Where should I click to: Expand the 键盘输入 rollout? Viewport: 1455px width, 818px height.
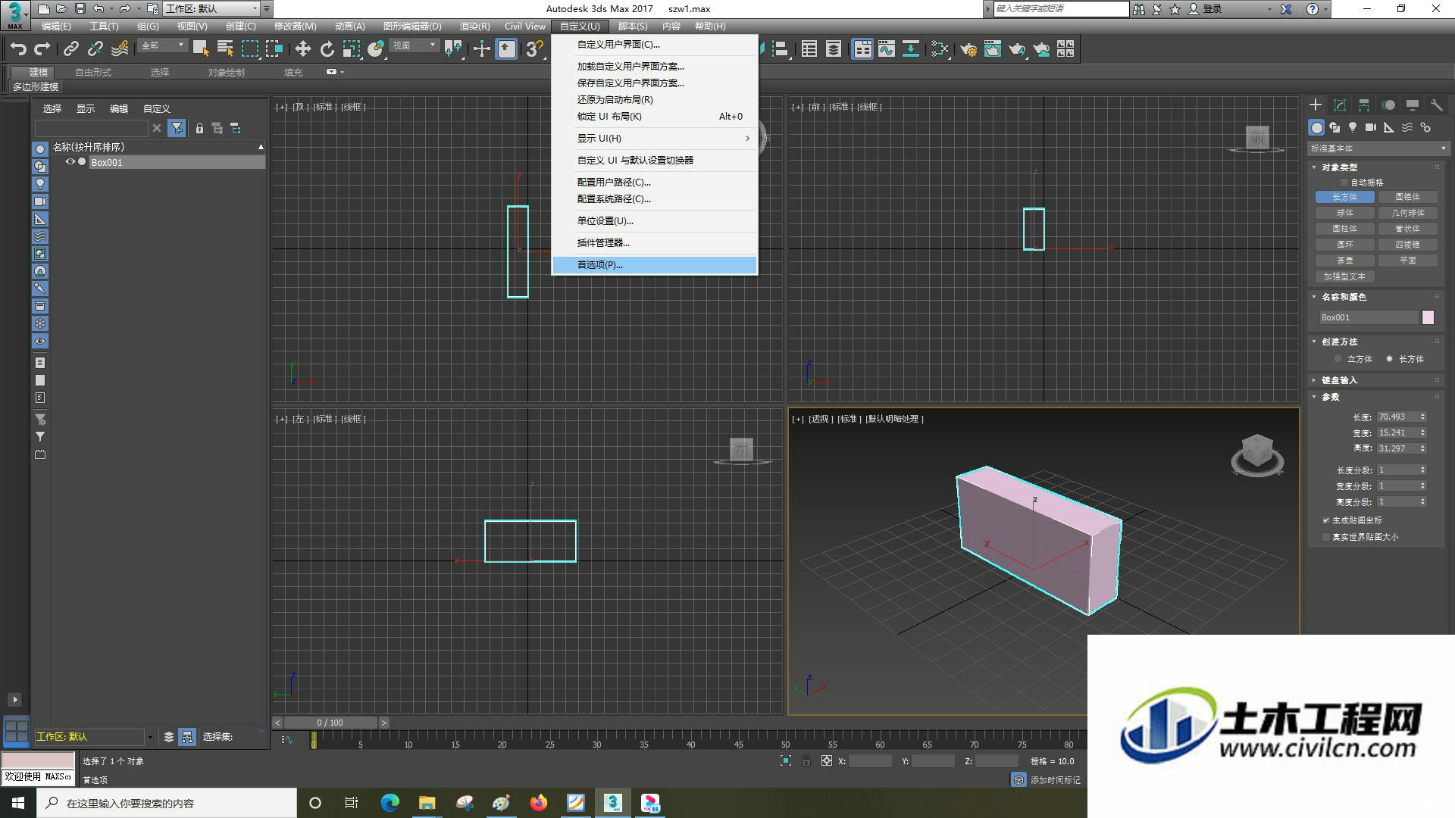click(x=1315, y=380)
